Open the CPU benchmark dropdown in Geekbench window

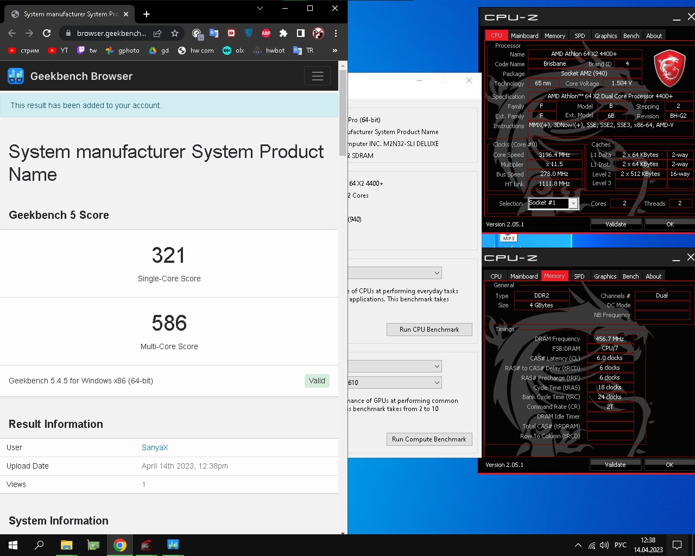pos(395,273)
